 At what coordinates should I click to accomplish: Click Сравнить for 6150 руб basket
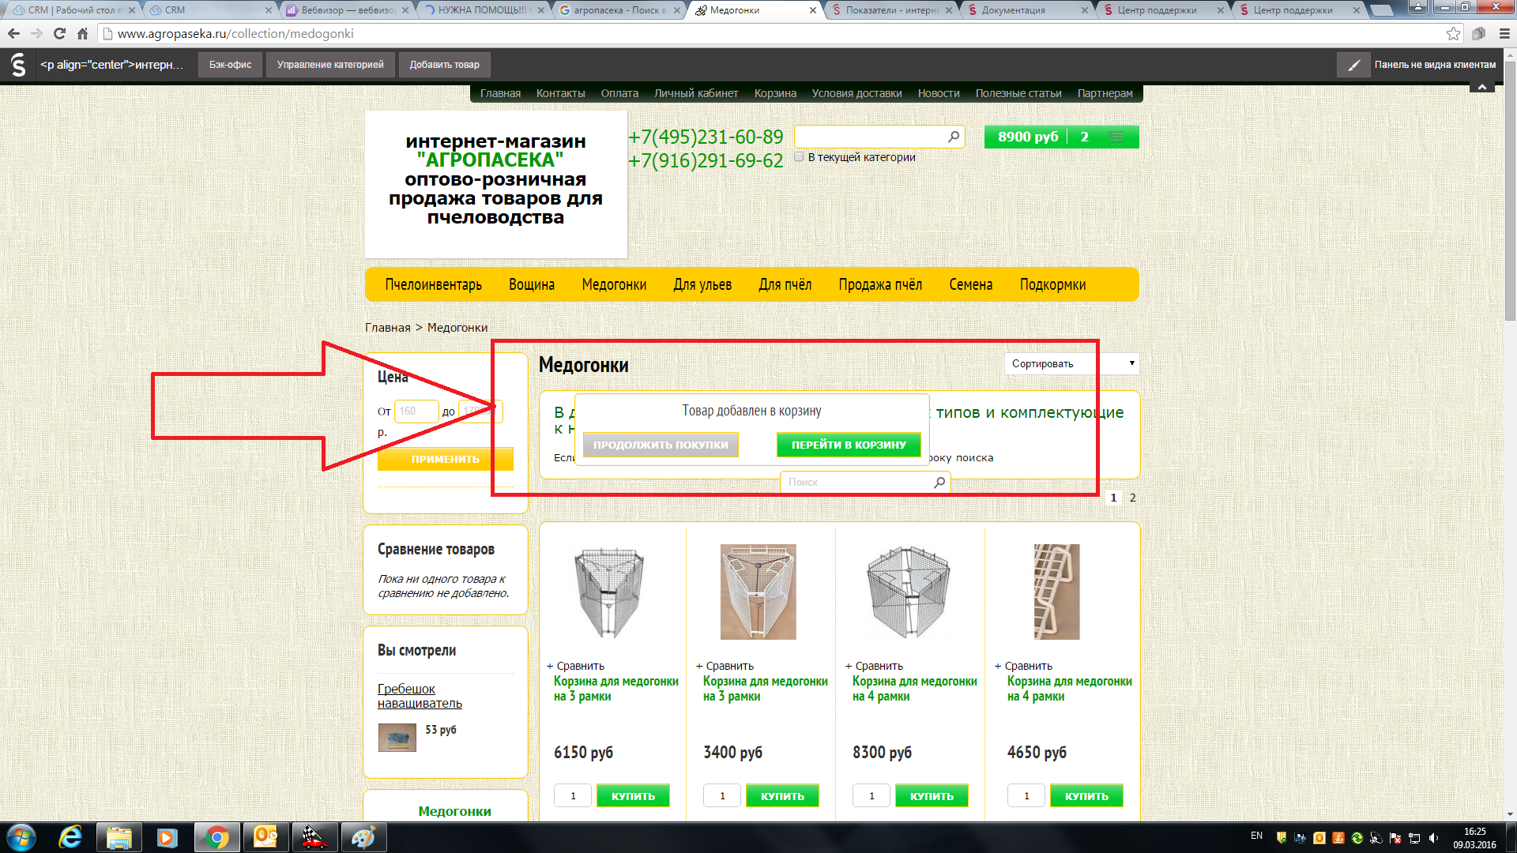(x=575, y=666)
